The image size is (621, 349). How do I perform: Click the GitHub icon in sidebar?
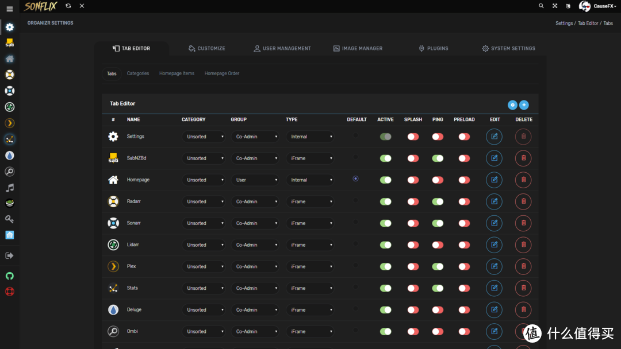pyautogui.click(x=9, y=276)
